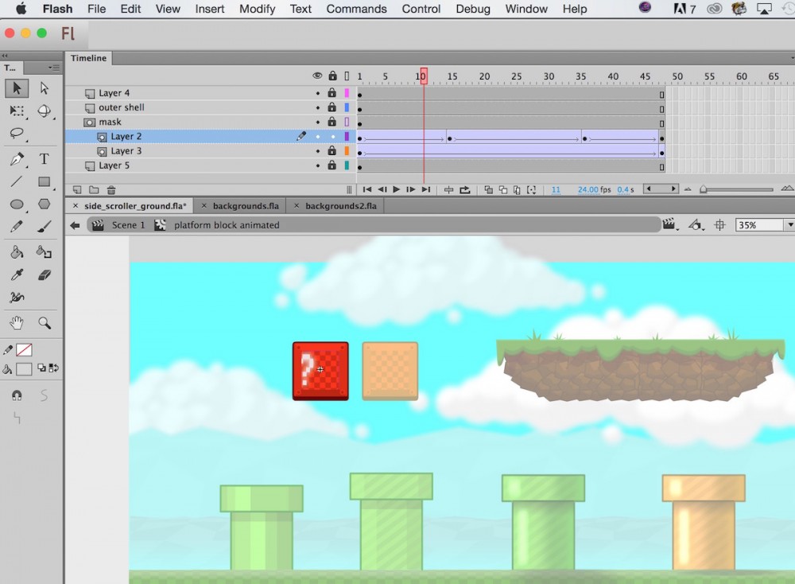
Task: Pick the Paint Bucket tool
Action: pos(16,251)
